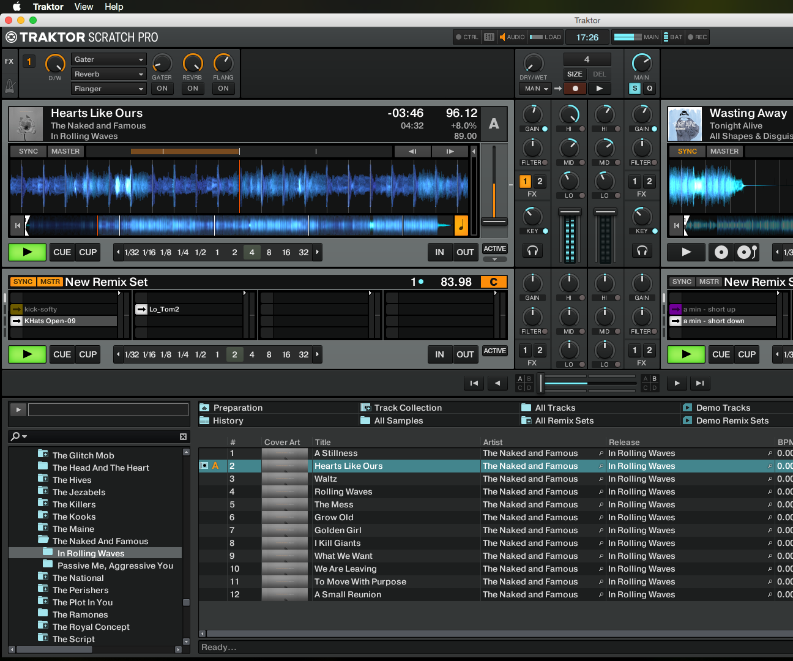Toggle Snap mode with the S button
Image resolution: width=793 pixels, height=661 pixels.
(635, 88)
